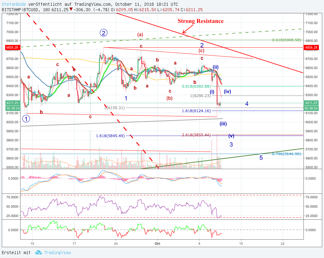This screenshot has width=324, height=258.
Task: Select the 1.618(6124.16) Fibonacci label
Action: (x=196, y=111)
